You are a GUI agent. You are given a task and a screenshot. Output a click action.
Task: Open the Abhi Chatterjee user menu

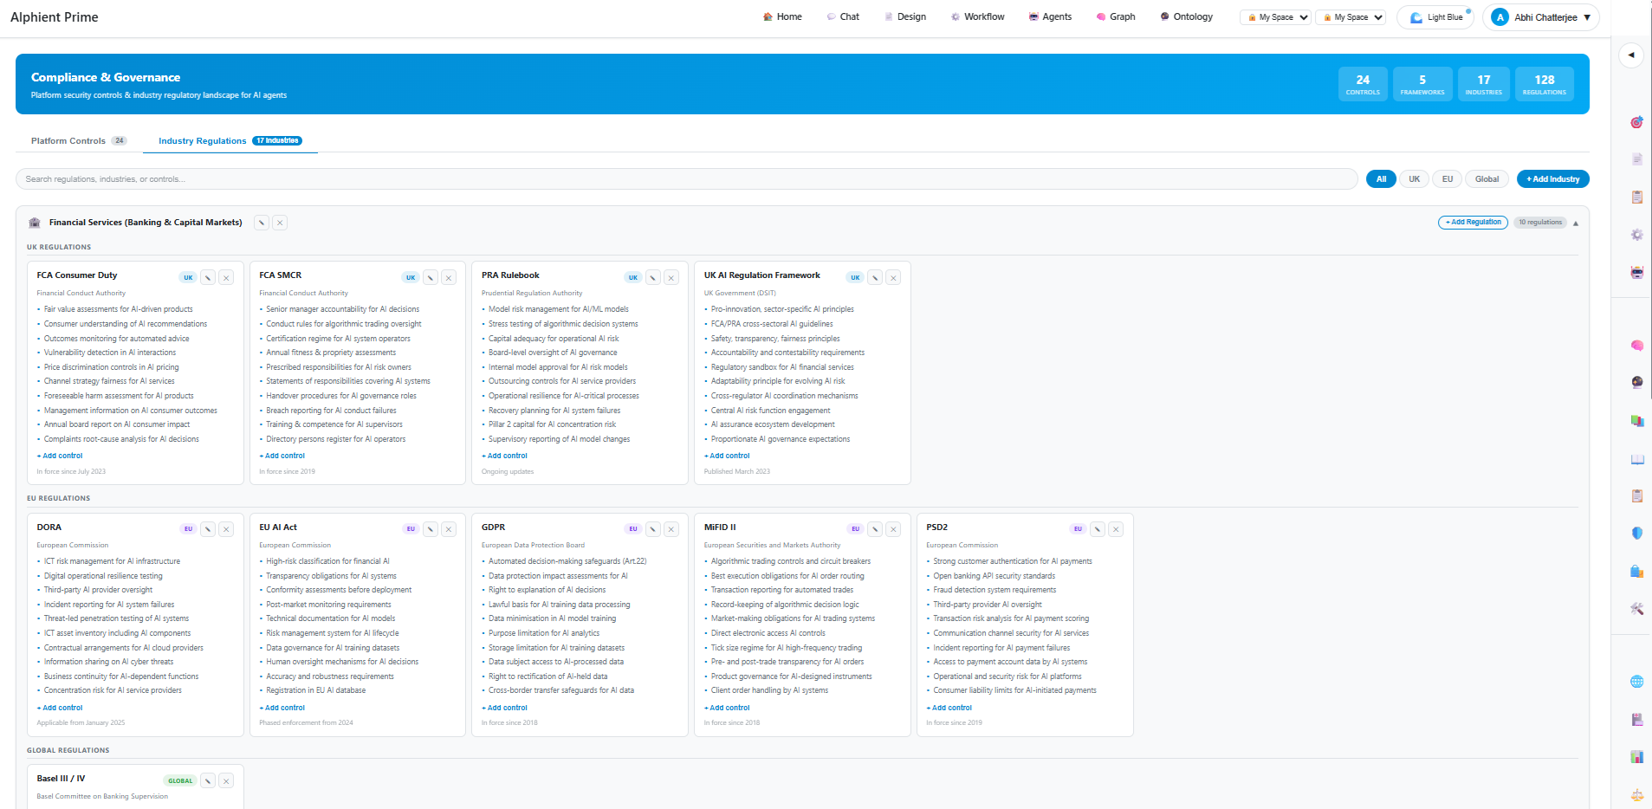1541,17
